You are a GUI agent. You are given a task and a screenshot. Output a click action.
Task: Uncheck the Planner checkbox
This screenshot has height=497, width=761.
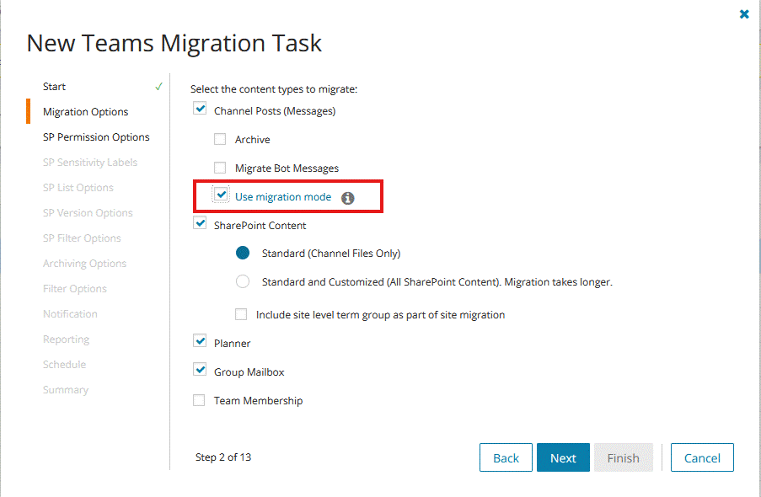tap(200, 341)
